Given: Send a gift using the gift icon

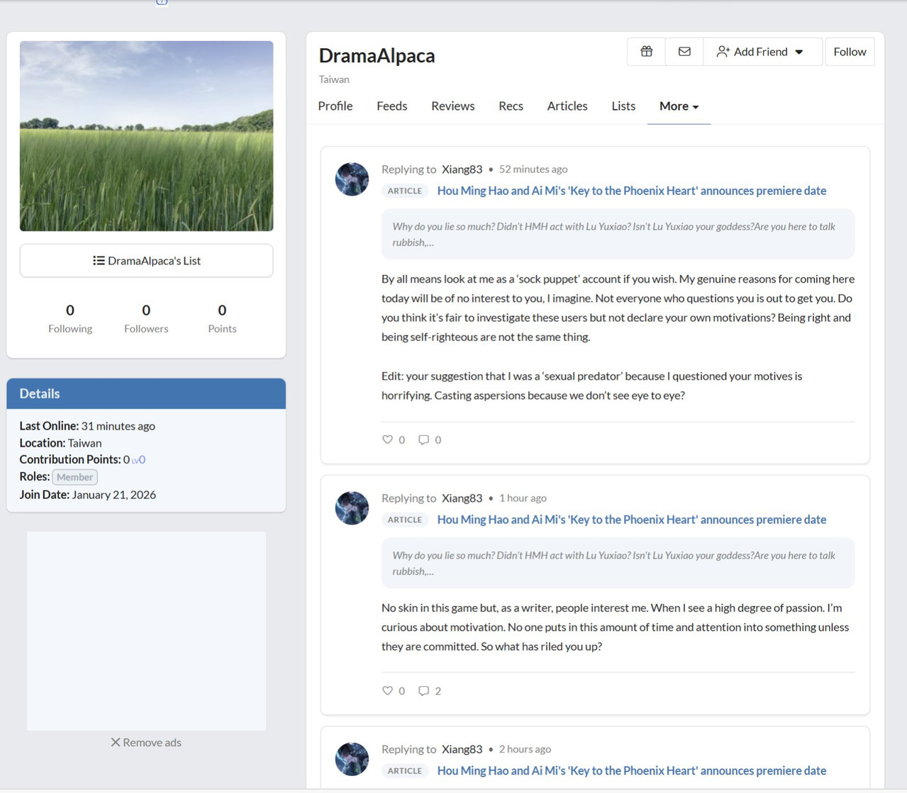Looking at the screenshot, I should [x=646, y=52].
